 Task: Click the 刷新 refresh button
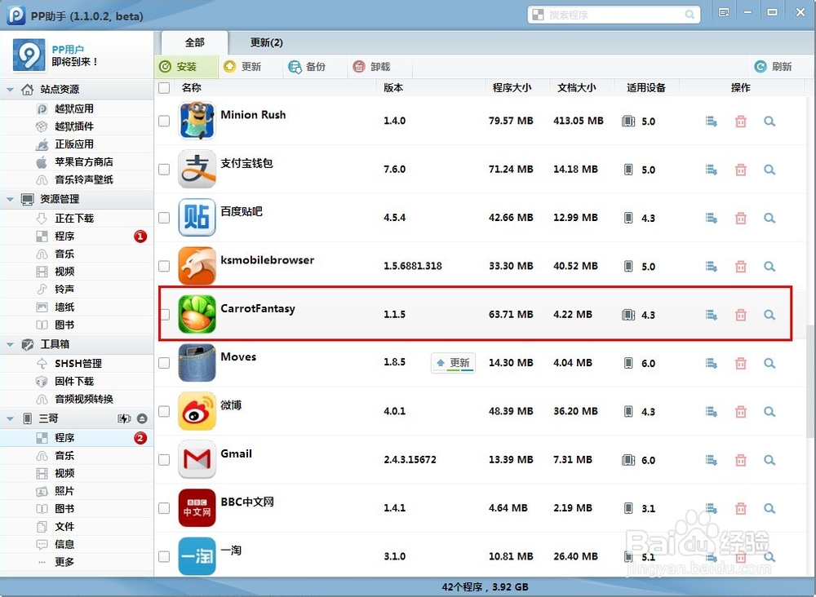(774, 67)
